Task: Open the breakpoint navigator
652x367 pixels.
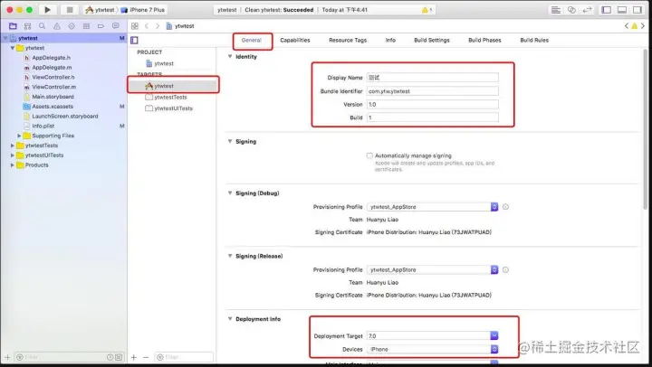Action: pos(101,25)
